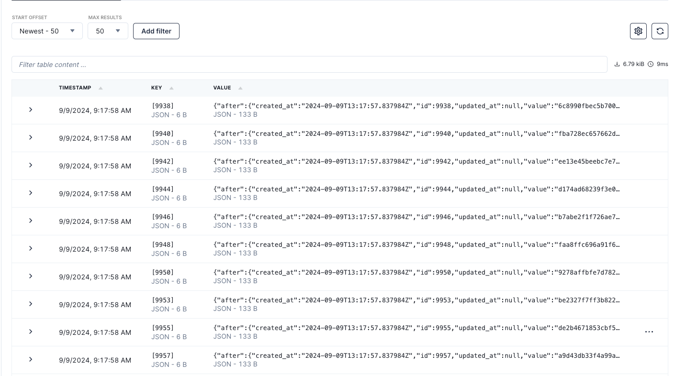Open the Start Offset dropdown showing Newest - 50
The width and height of the screenshot is (675, 376).
[47, 31]
